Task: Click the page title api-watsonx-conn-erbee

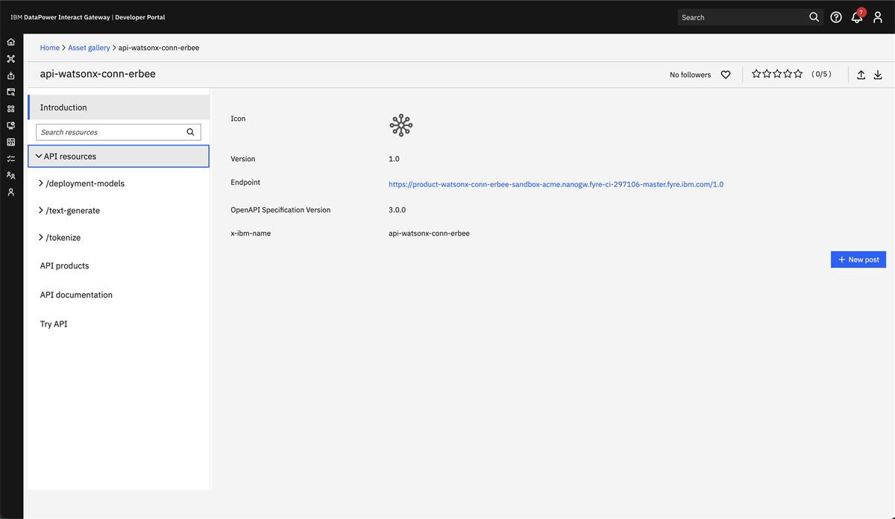Action: click(98, 74)
